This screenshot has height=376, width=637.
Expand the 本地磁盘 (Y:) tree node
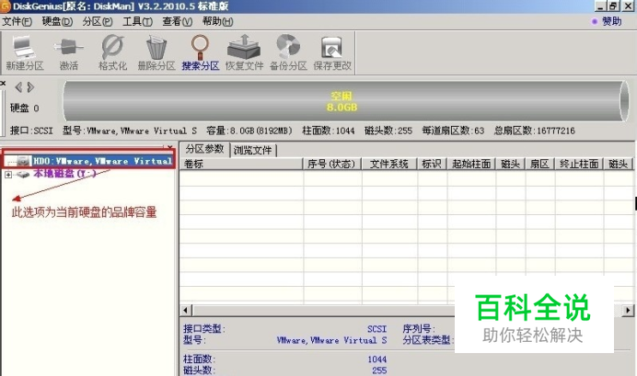tap(8, 175)
